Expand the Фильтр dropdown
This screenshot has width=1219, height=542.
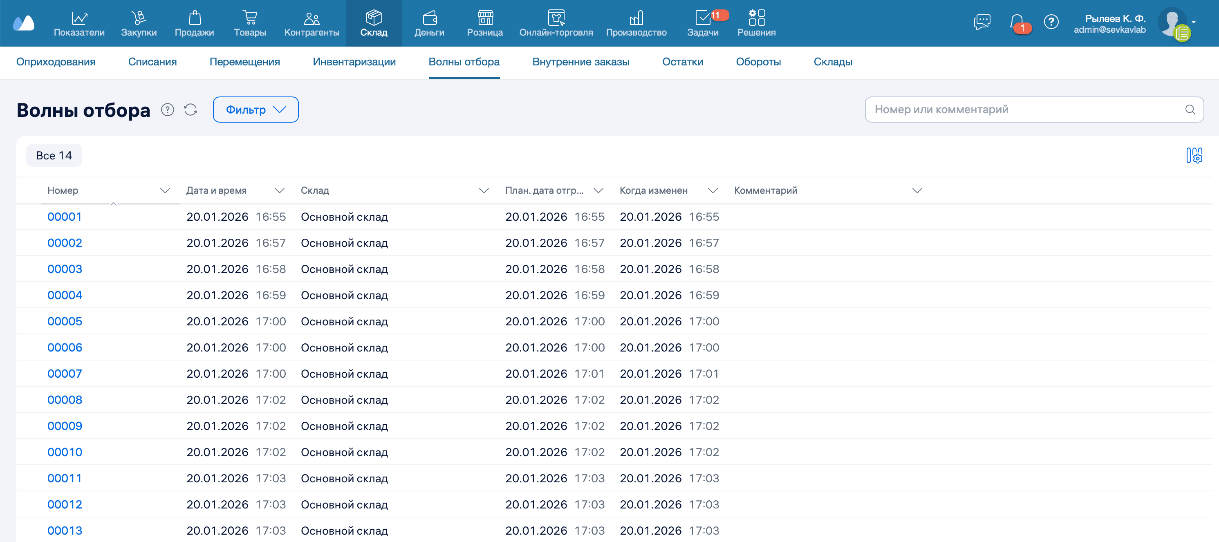[255, 110]
